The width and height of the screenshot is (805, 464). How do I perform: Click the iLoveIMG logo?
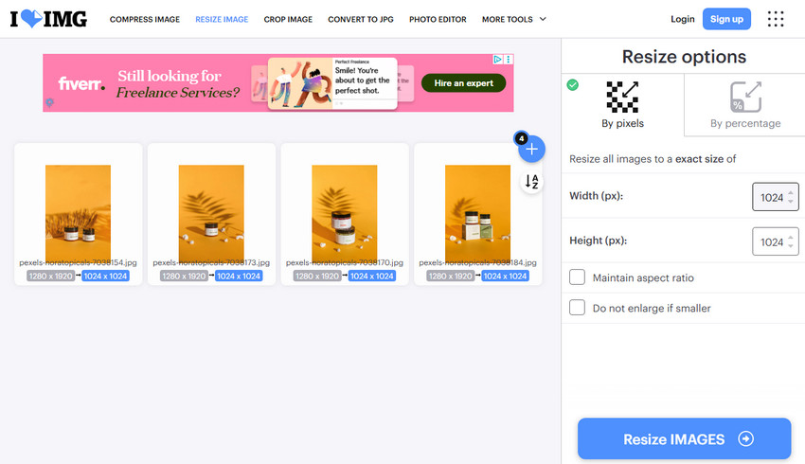point(48,19)
